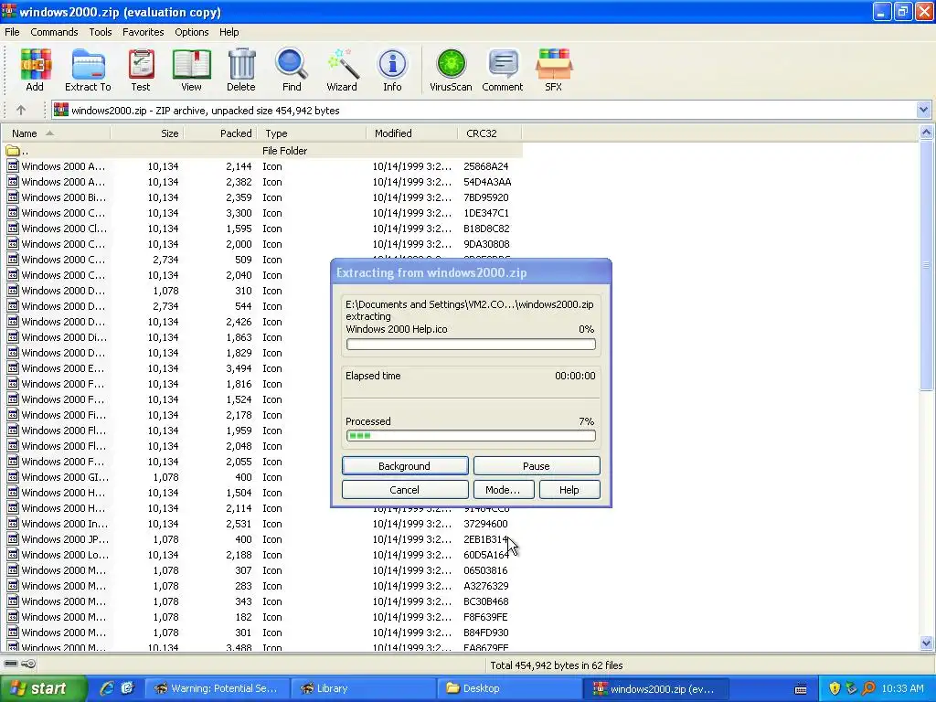Click icon of Windows 2000 In... file
Viewport: 936px width, 702px height.
(13, 524)
